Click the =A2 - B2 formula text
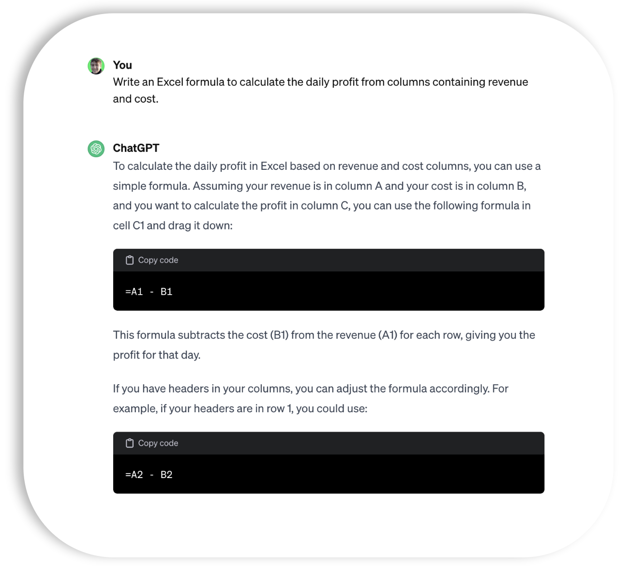 (149, 475)
